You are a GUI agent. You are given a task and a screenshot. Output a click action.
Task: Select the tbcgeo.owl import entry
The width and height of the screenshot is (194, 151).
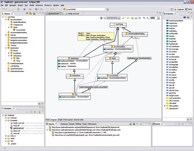86,130
